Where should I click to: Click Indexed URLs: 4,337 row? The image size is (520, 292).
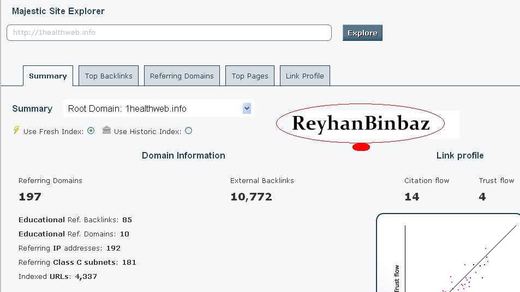(x=58, y=277)
